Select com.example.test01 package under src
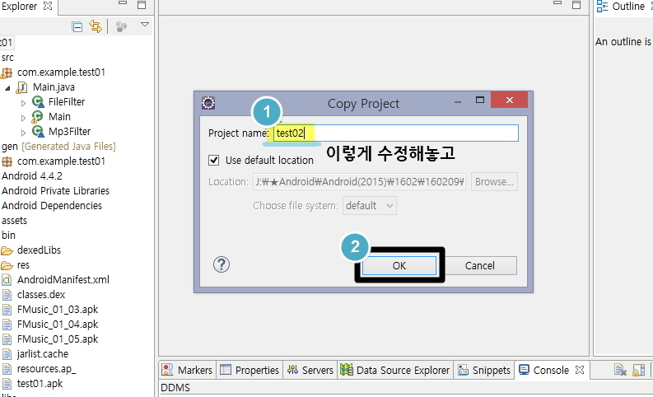Image resolution: width=653 pixels, height=397 pixels. coord(61,72)
